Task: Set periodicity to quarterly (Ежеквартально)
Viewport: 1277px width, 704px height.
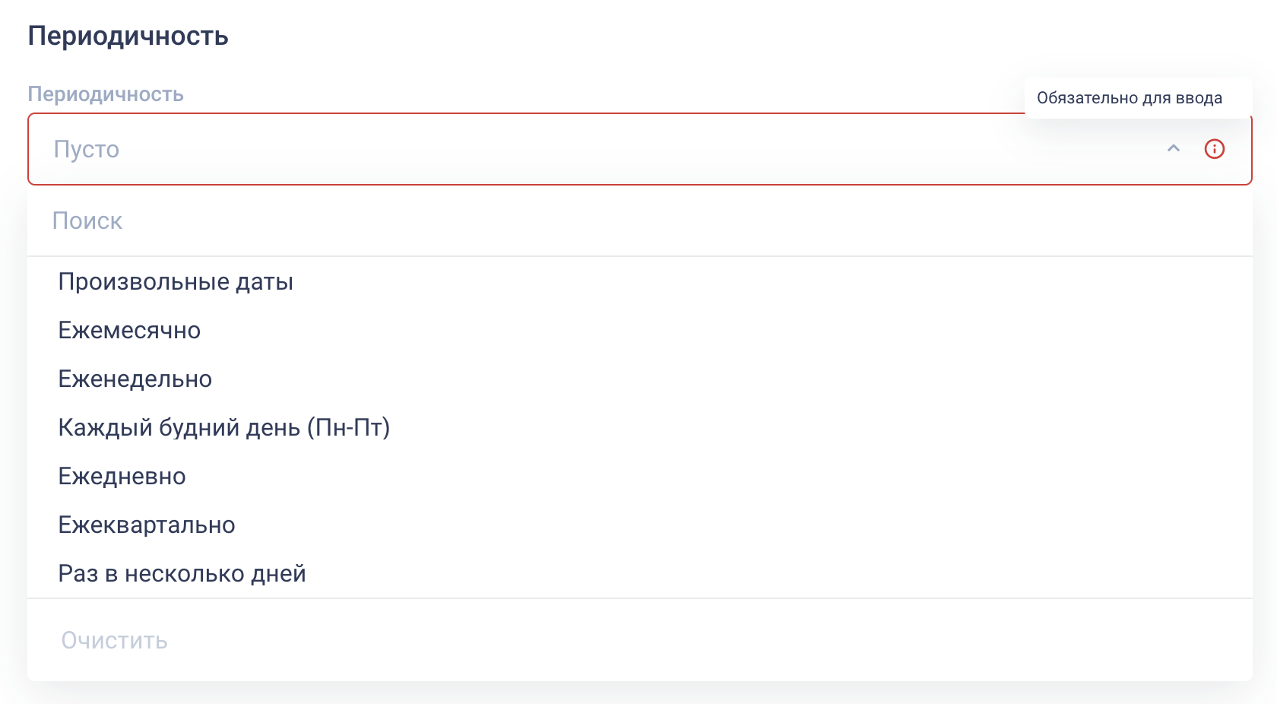Action: click(147, 525)
